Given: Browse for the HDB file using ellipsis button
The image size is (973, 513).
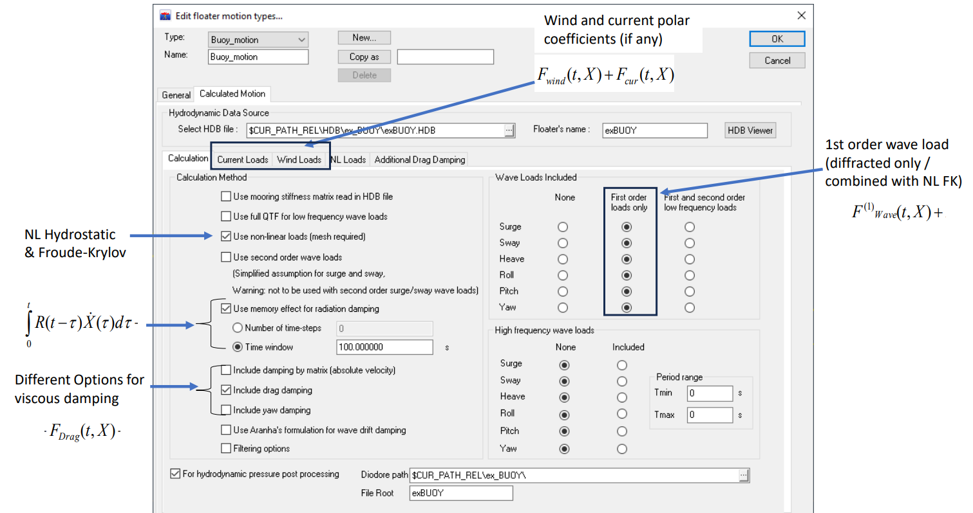Looking at the screenshot, I should 509,130.
